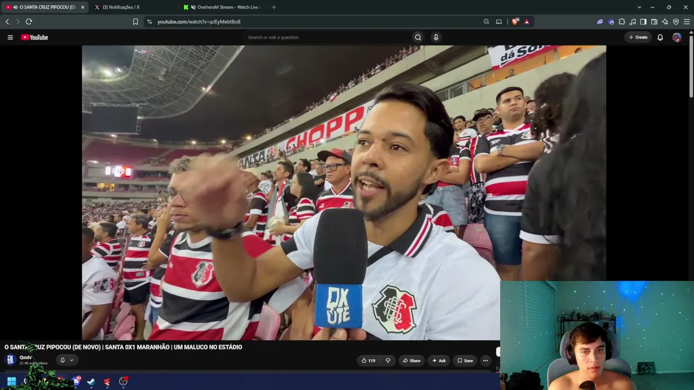Share this video
The width and height of the screenshot is (694, 390).
click(x=411, y=361)
